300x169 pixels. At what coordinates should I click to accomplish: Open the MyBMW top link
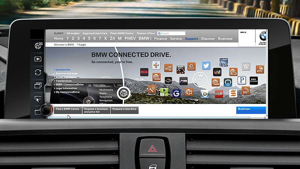tap(59, 33)
